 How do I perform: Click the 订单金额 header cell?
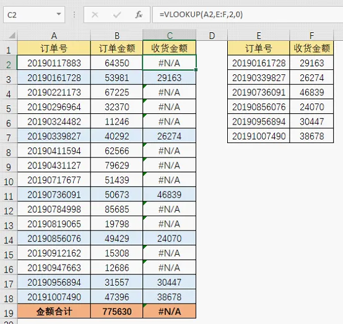(117, 48)
